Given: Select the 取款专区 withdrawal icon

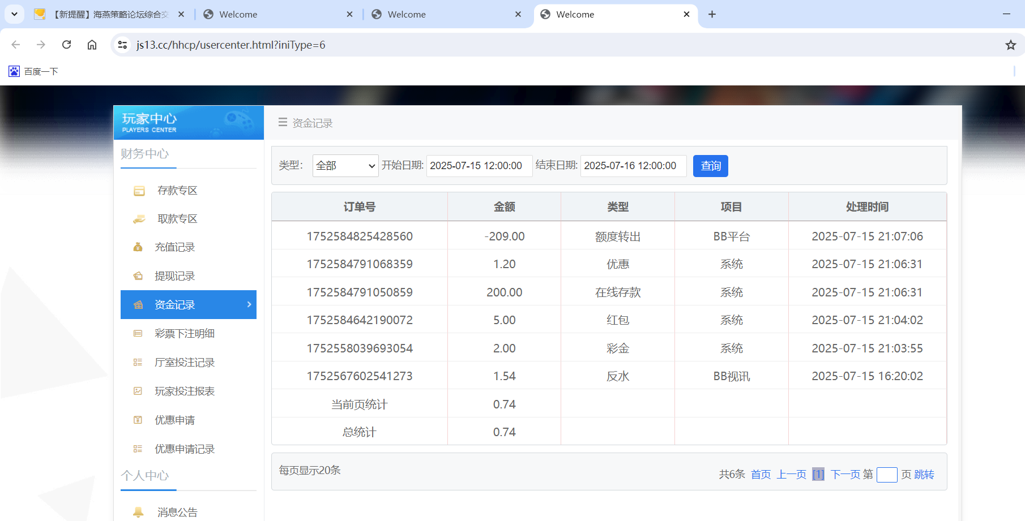Looking at the screenshot, I should (138, 218).
